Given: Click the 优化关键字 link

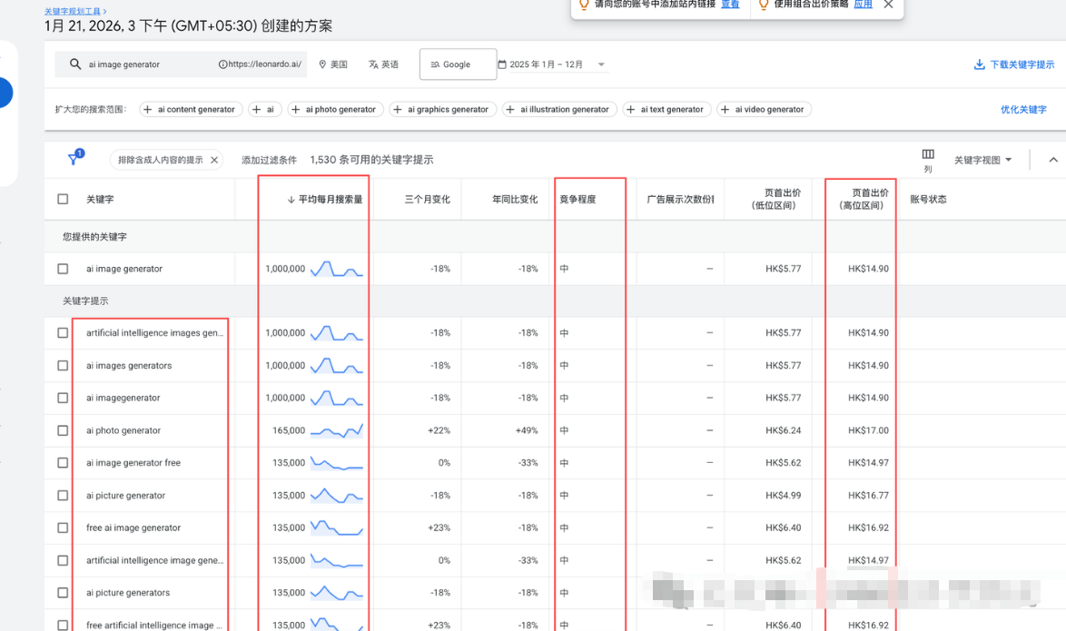Looking at the screenshot, I should pos(1023,110).
